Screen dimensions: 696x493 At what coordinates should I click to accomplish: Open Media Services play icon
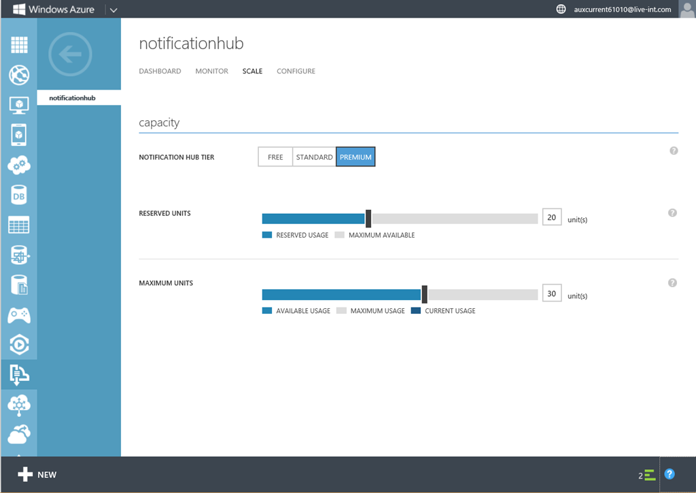point(19,345)
